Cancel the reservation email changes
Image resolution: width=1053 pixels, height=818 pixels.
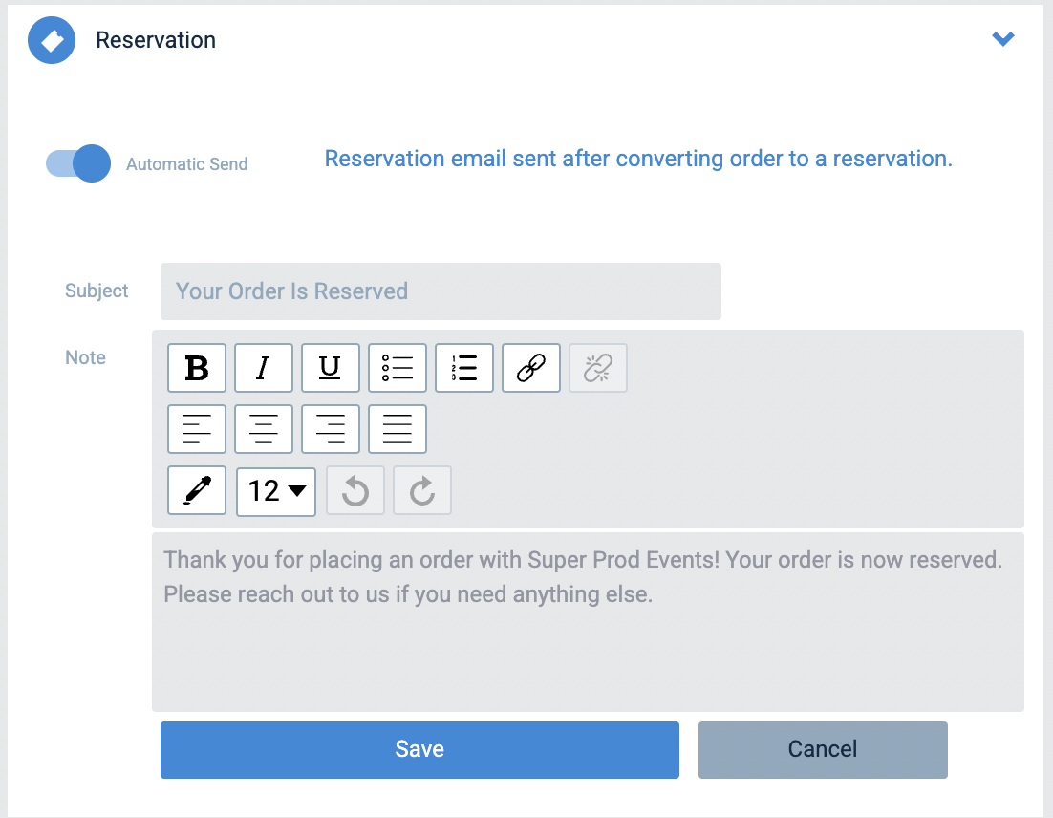pos(822,749)
